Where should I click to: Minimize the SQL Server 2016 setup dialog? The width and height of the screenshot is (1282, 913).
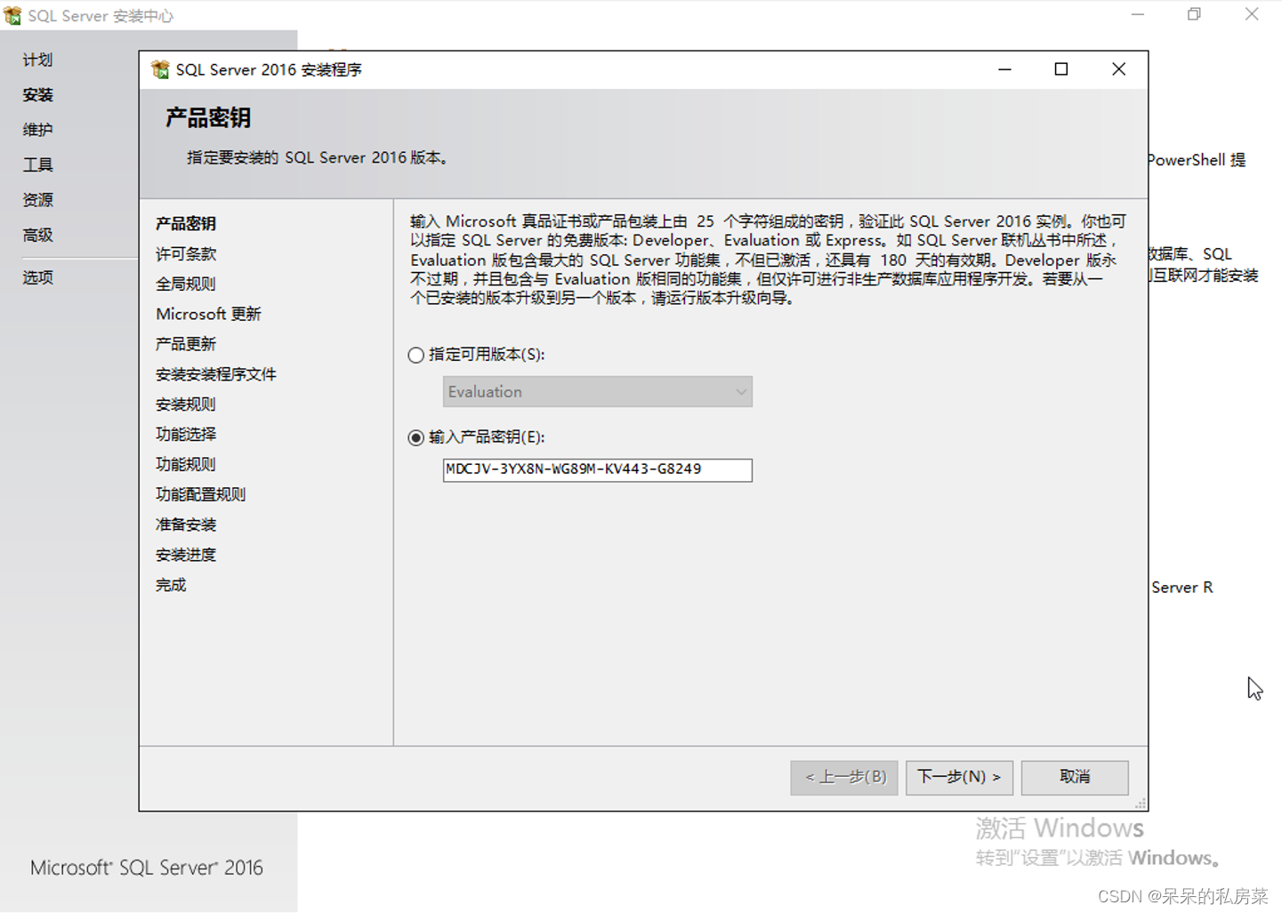1004,69
